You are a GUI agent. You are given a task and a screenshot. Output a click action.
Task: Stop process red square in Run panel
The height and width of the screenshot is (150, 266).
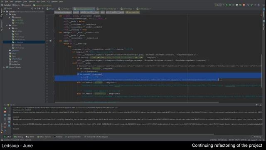pyautogui.click(x=5, y=112)
